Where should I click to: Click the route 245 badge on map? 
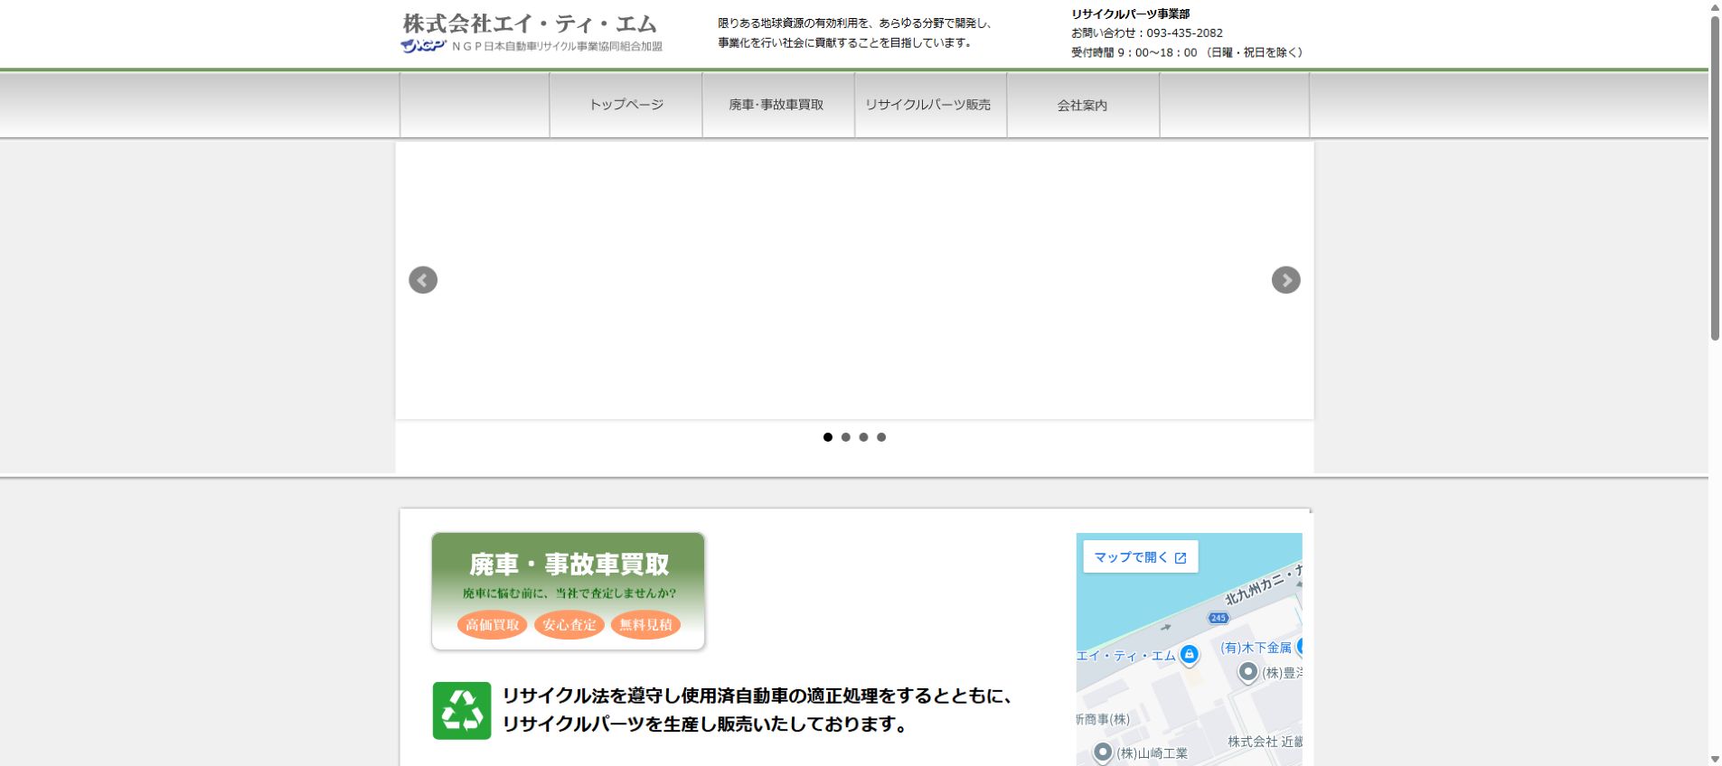pos(1219,618)
